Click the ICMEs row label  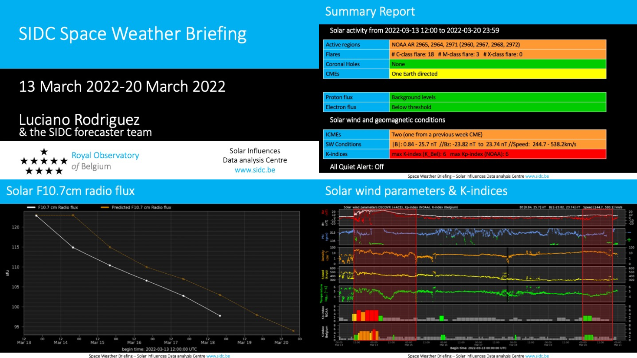tap(356, 134)
